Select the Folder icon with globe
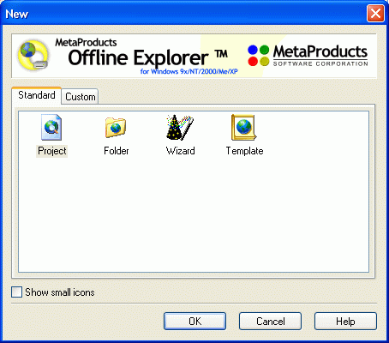Viewport: 389px width, 343px height. (x=116, y=128)
